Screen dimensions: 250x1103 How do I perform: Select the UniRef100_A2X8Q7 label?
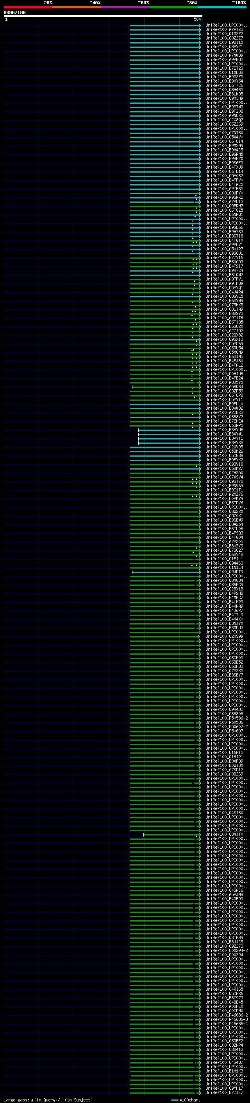click(224, 120)
